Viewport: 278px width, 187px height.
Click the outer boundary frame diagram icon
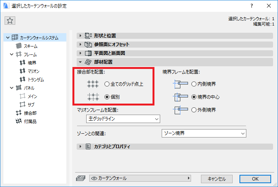click(180, 110)
